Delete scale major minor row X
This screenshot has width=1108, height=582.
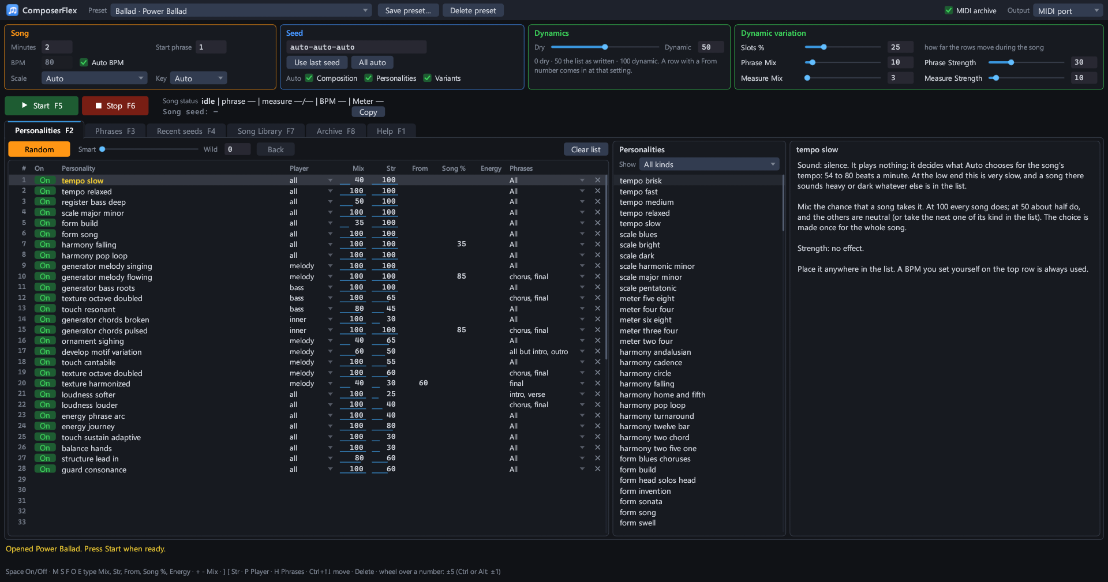click(597, 212)
